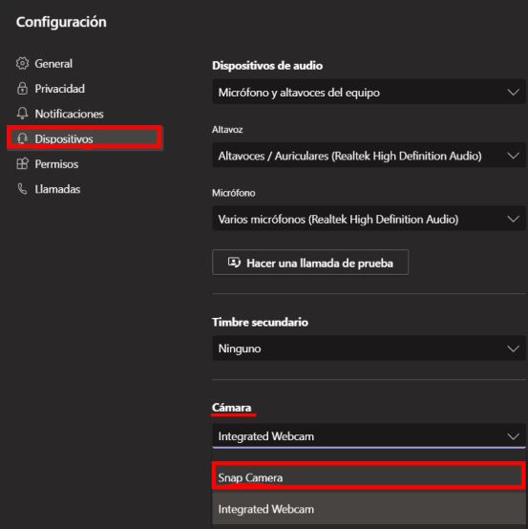Screen dimensions: 528x529
Task: Open the Altavoz dropdown chevron
Action: [513, 156]
